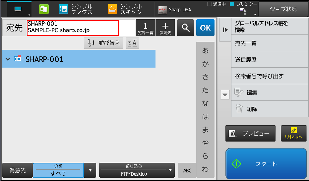The width and height of the screenshot is (309, 181).
Task: Select 送信履歴 from action panel
Action: [270, 60]
